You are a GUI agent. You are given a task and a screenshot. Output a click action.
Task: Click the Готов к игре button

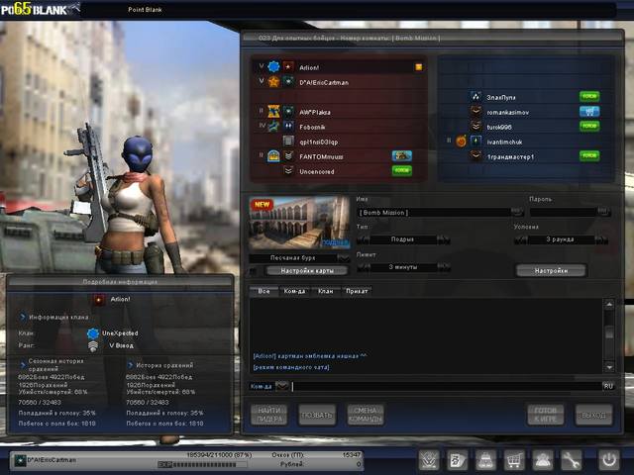pos(546,415)
